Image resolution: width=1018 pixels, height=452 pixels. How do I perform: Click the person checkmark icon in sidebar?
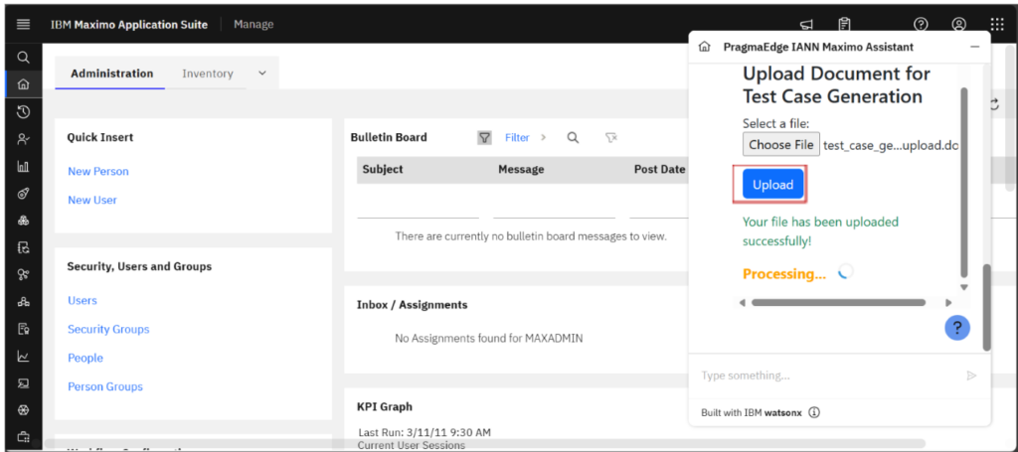(24, 139)
